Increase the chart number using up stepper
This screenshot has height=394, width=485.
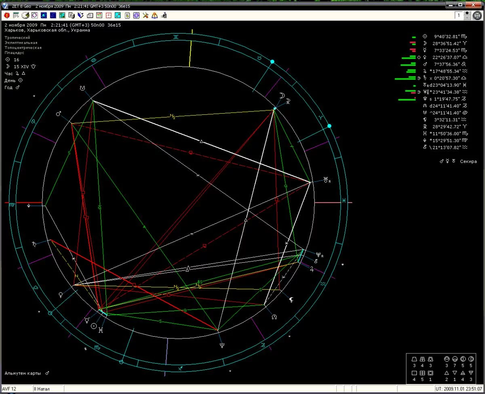pyautogui.click(x=468, y=13)
